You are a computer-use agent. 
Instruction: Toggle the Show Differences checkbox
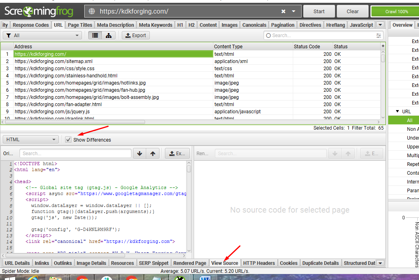coord(68,140)
